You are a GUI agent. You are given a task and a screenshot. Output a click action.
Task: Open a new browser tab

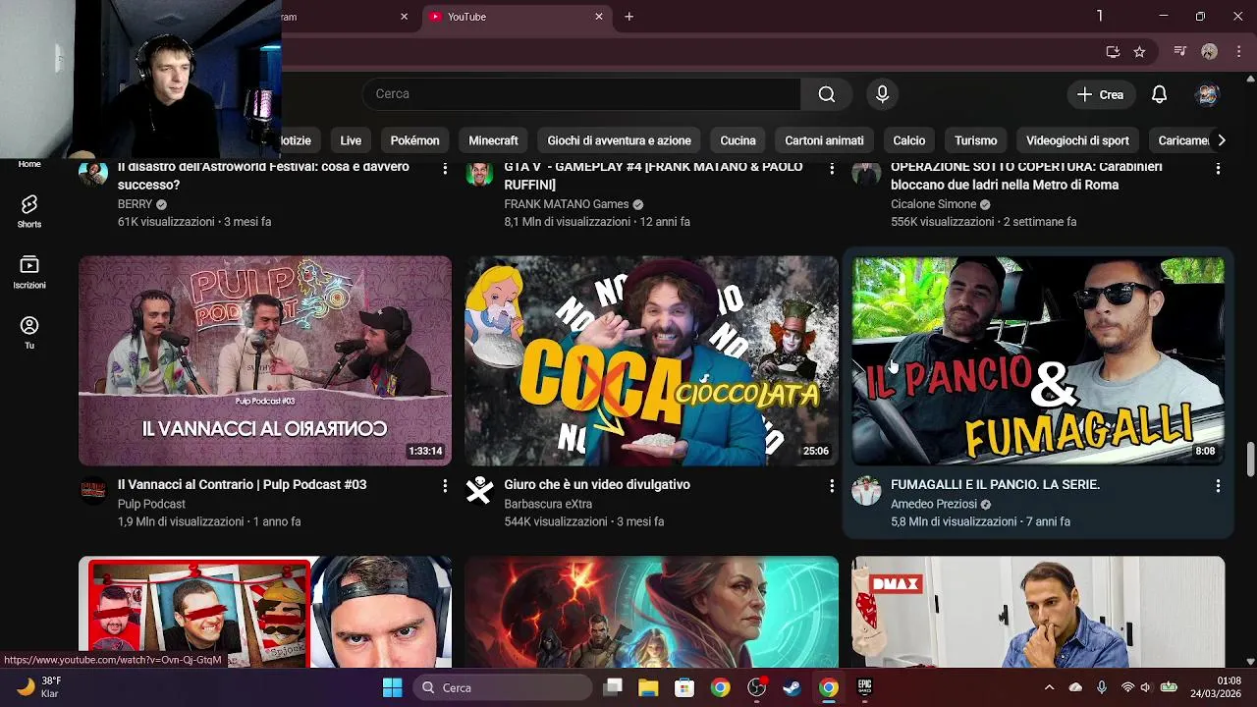[628, 17]
